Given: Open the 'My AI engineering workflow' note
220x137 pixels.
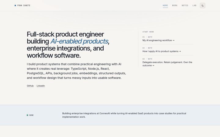Looking at the screenshot, I should [x=158, y=40].
